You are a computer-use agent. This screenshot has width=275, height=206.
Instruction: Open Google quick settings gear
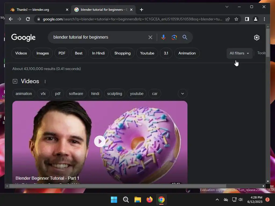pos(256,38)
